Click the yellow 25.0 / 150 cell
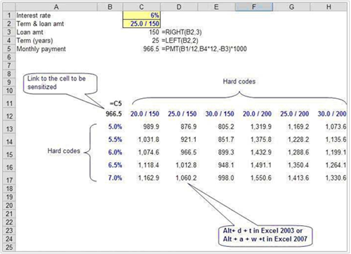This screenshot has height=254, width=351. pos(141,24)
